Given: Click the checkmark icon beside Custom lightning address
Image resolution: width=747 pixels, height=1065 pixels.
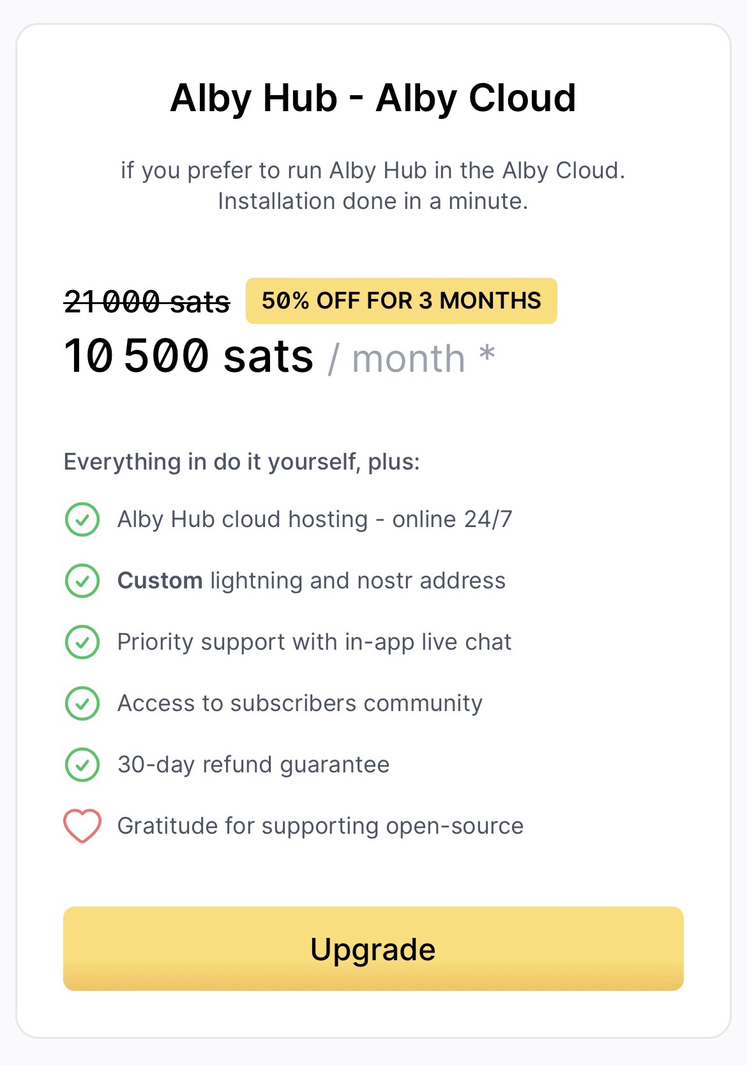Looking at the screenshot, I should pyautogui.click(x=82, y=581).
